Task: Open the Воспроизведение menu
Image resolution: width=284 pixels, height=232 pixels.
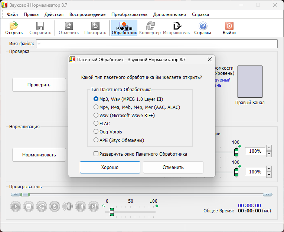Action: 88,14
